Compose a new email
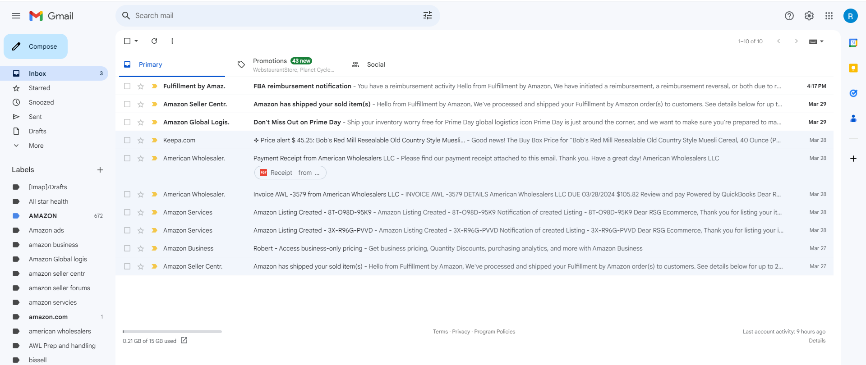The image size is (866, 365). click(36, 46)
